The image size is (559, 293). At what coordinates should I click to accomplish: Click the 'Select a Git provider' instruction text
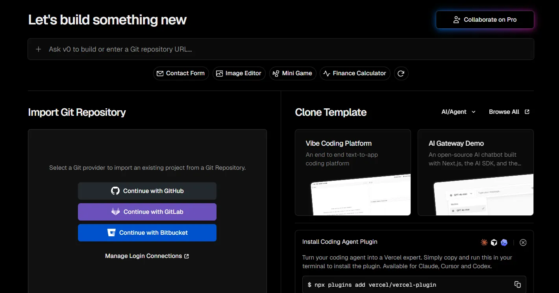[x=147, y=168]
